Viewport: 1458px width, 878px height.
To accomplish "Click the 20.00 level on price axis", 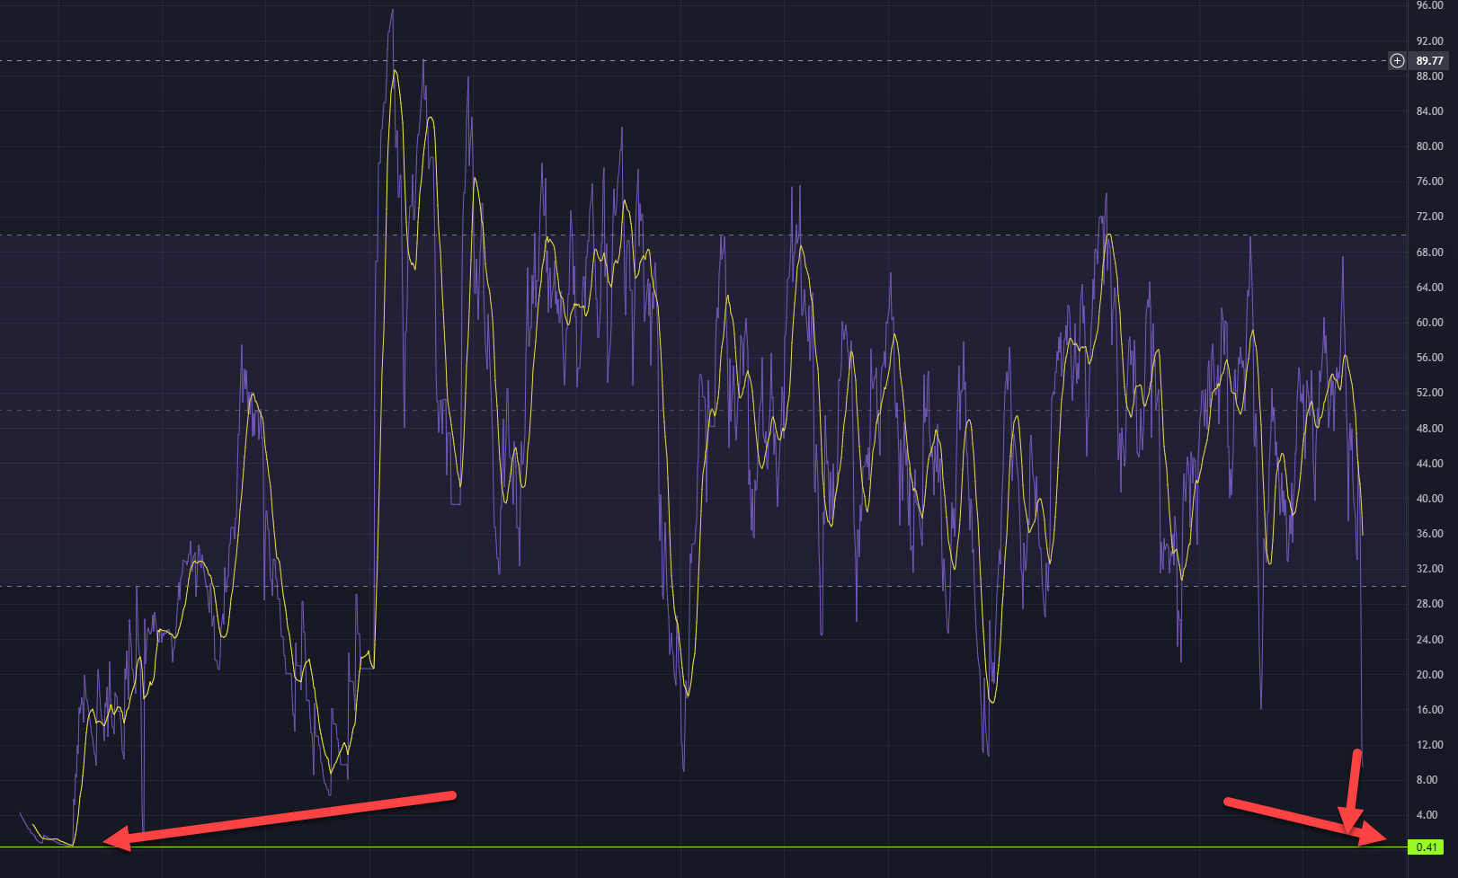I will (1429, 675).
